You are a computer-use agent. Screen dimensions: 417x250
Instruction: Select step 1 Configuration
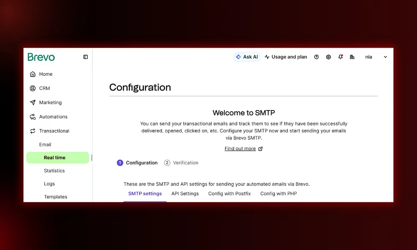(x=137, y=163)
